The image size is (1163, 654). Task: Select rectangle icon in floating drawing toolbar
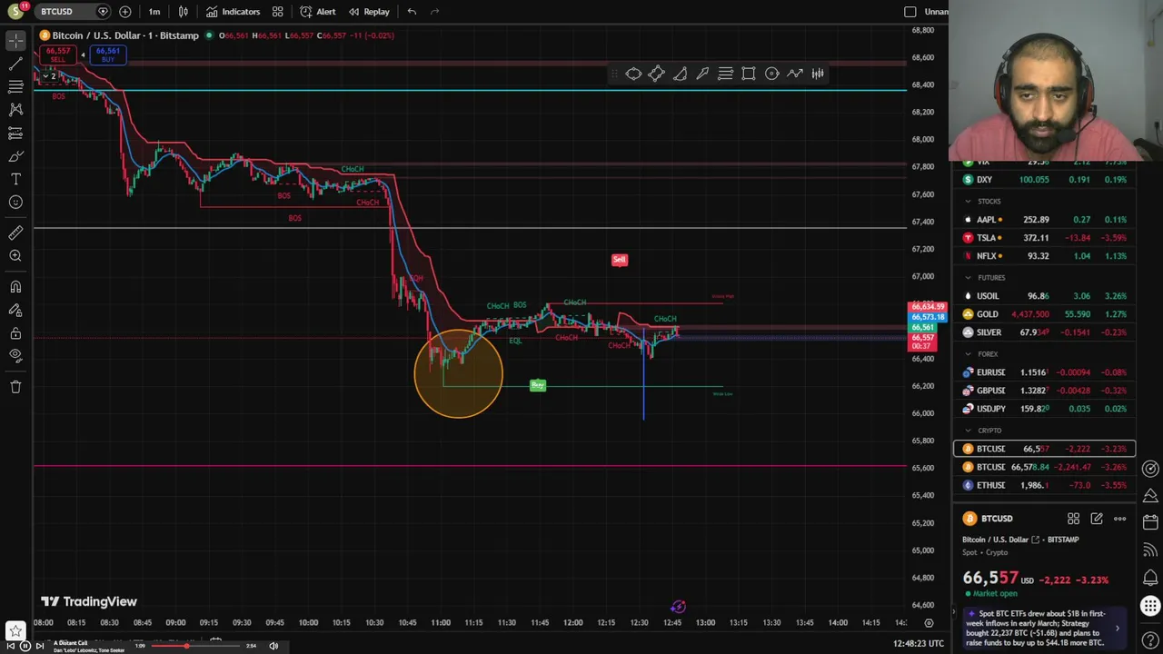(749, 74)
